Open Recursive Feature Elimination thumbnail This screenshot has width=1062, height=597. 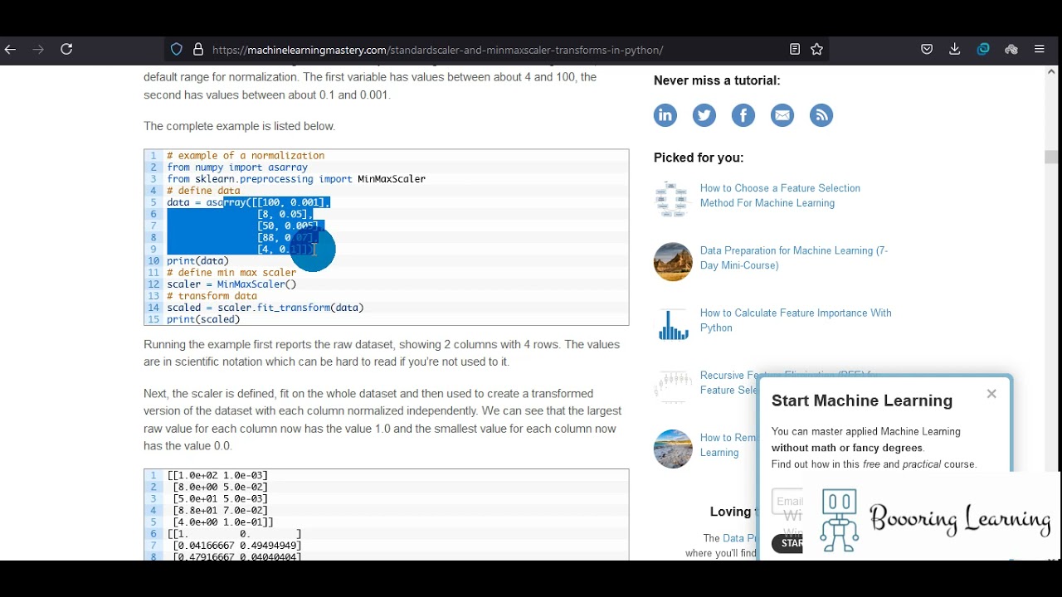pyautogui.click(x=673, y=386)
